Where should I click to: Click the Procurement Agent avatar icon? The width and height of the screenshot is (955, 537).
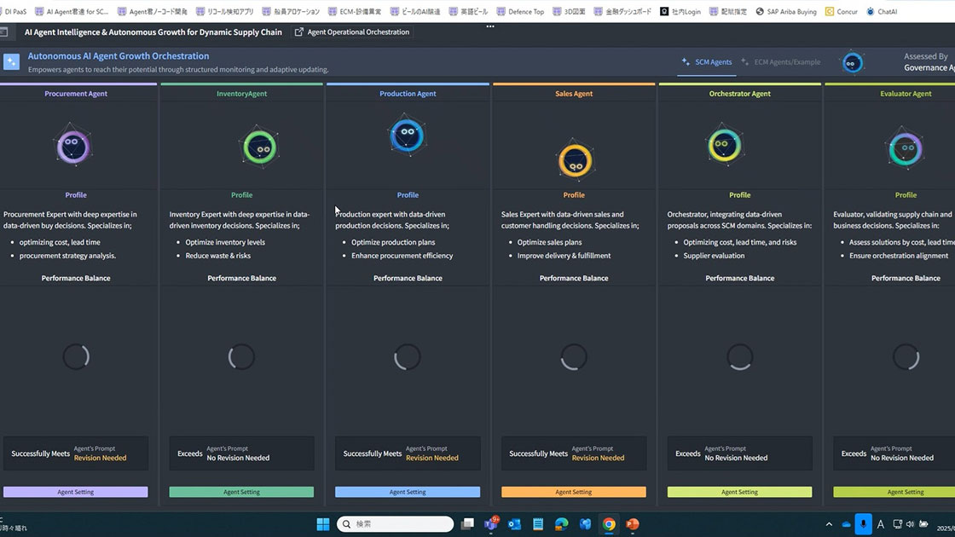[74, 147]
